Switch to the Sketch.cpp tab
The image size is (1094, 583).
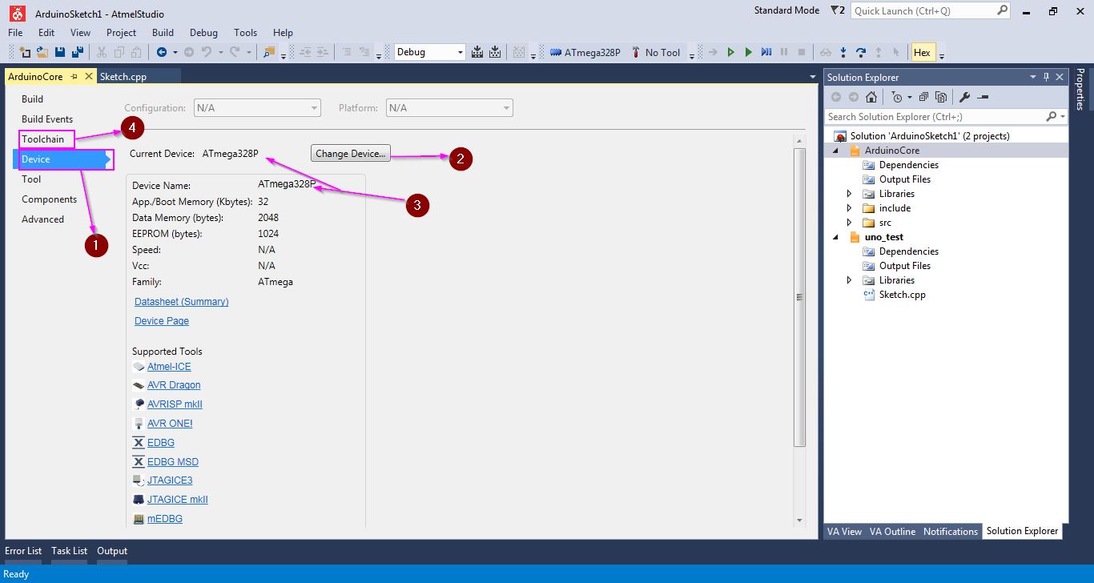click(123, 76)
